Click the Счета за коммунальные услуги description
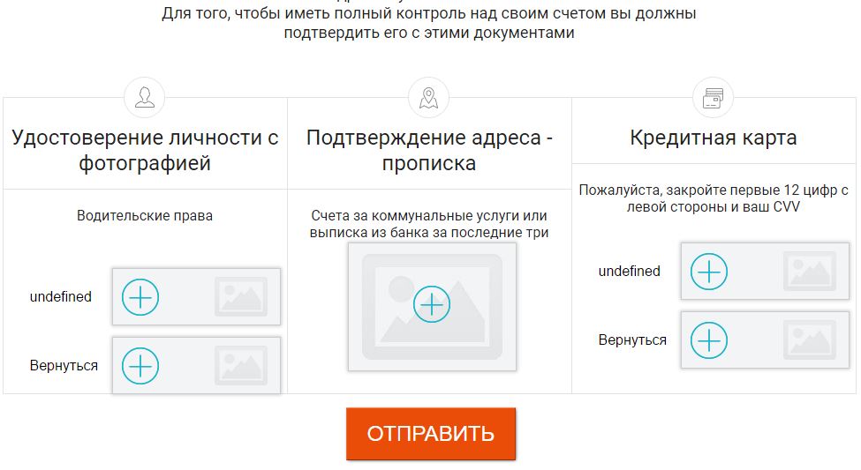The height and width of the screenshot is (470, 861). [x=429, y=224]
